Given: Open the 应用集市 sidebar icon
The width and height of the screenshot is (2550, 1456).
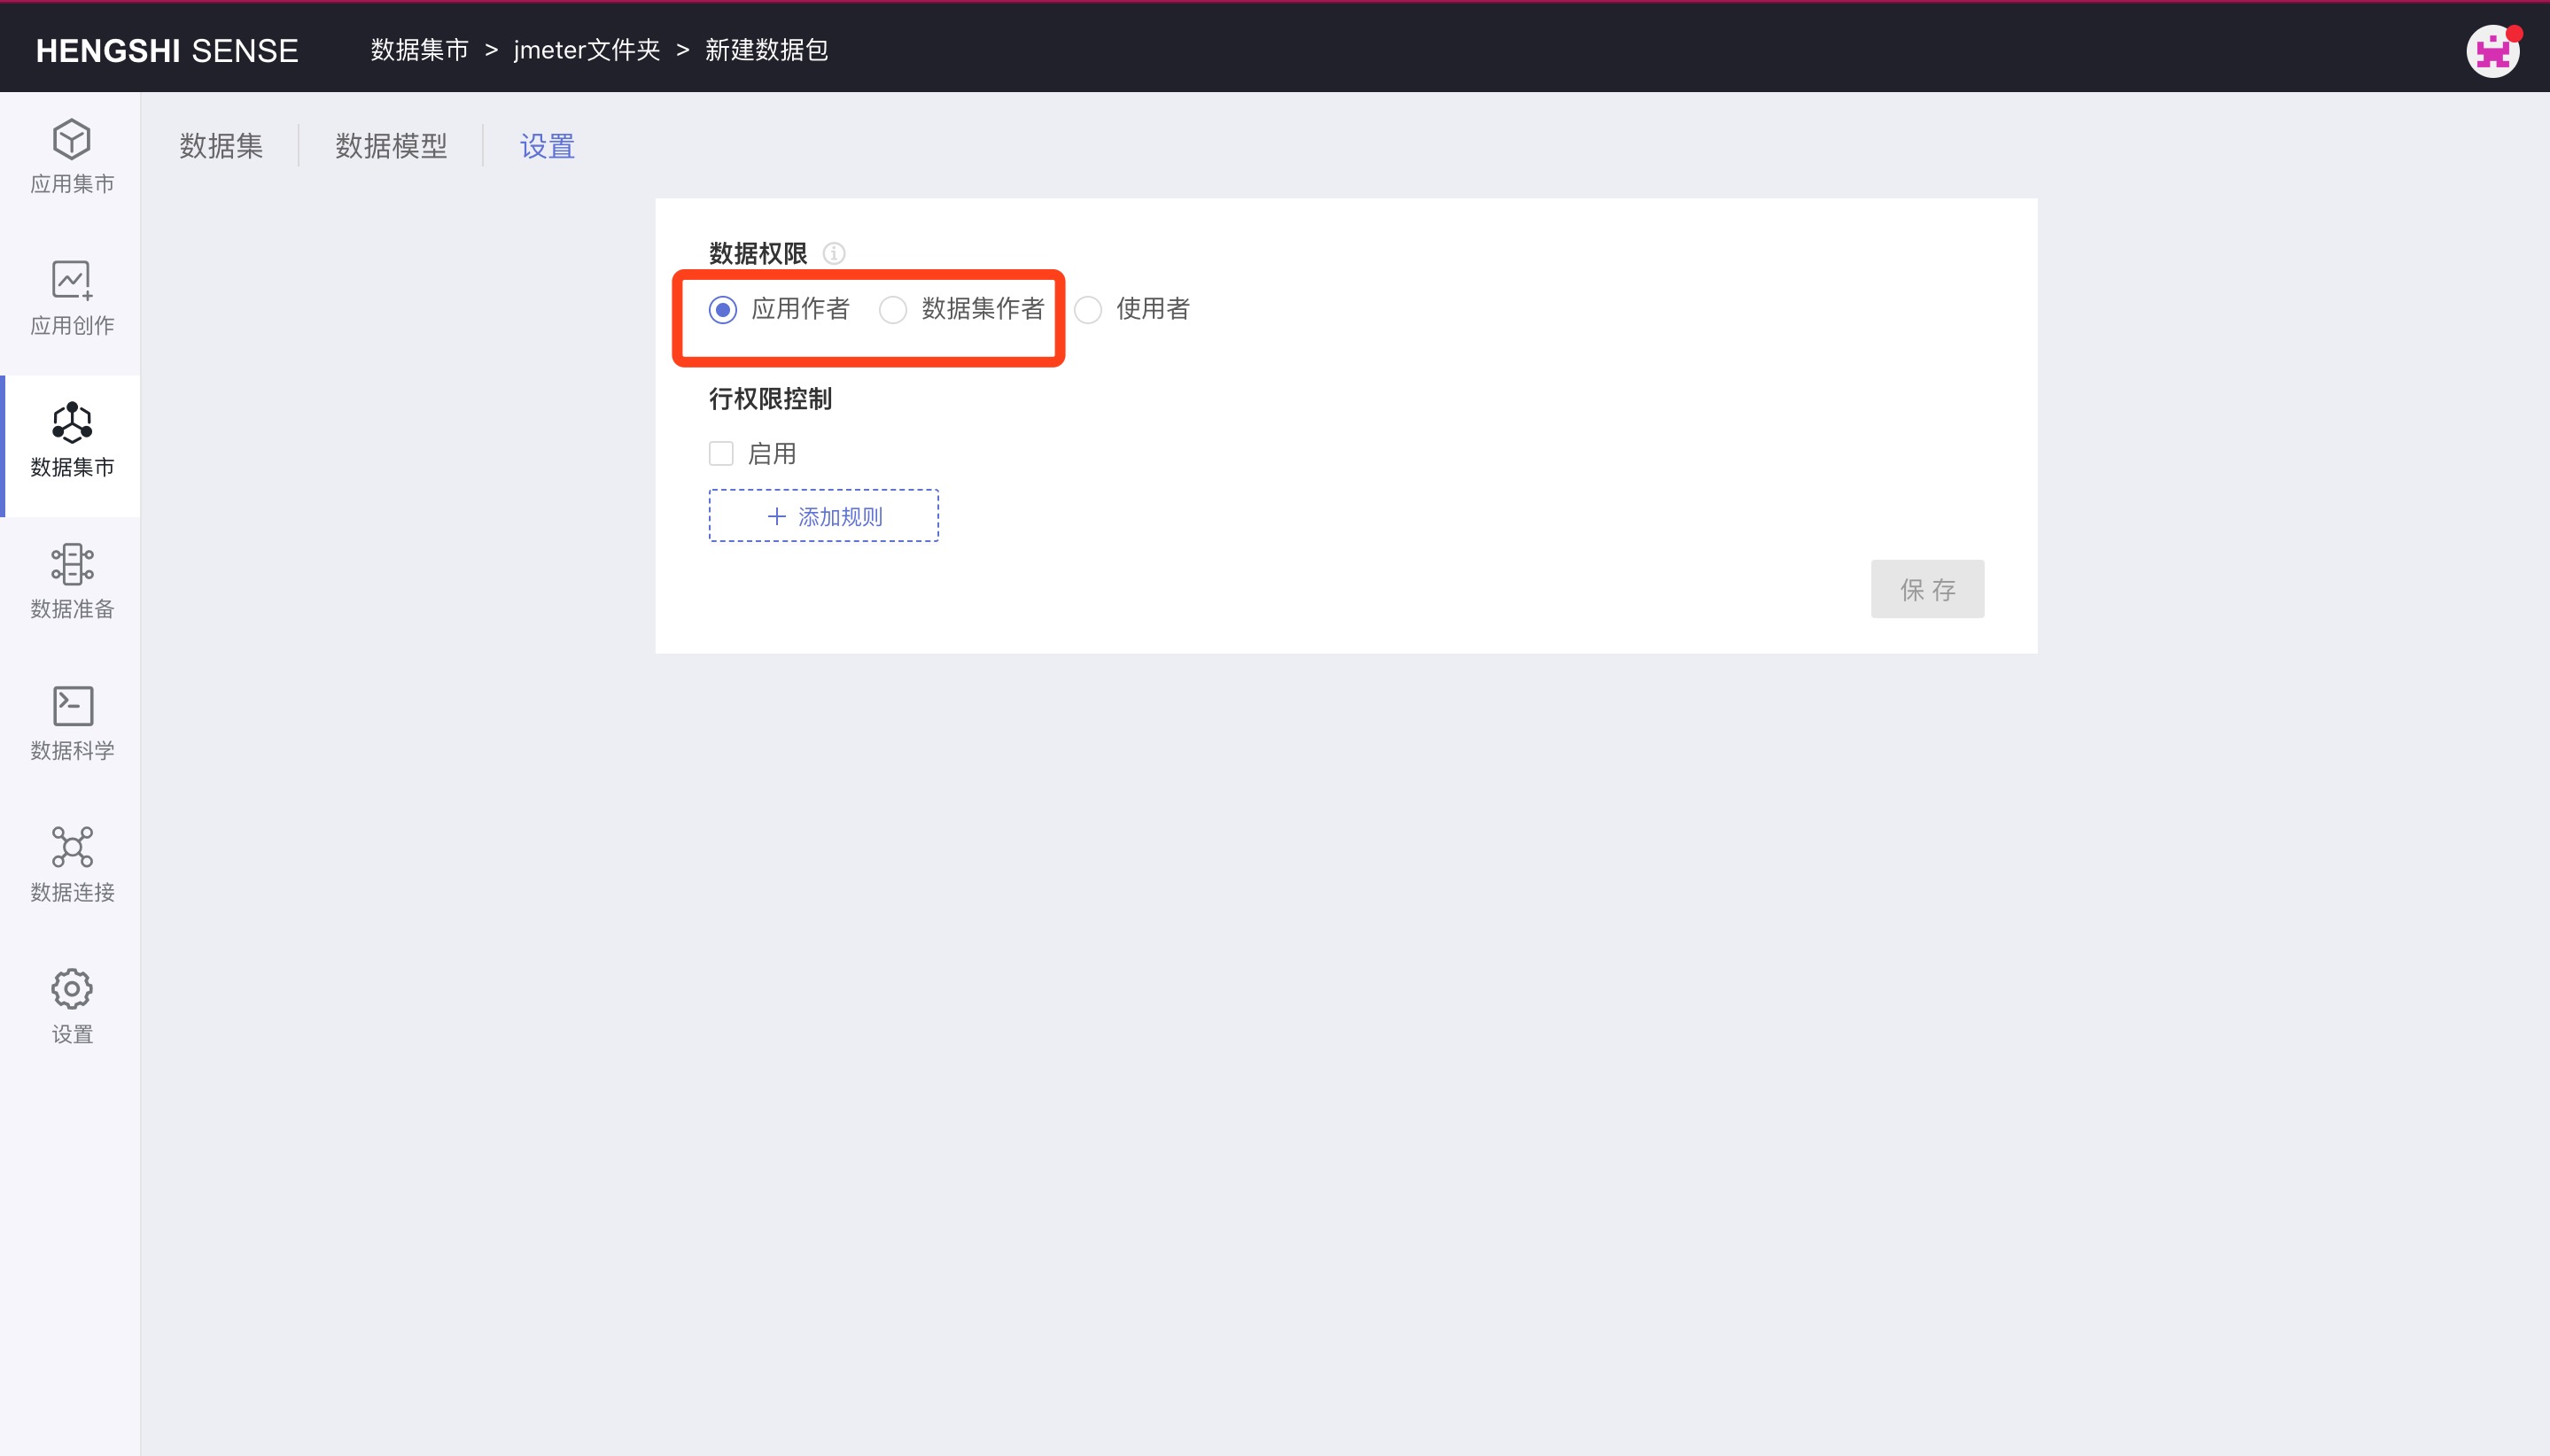Looking at the screenshot, I should 71,140.
